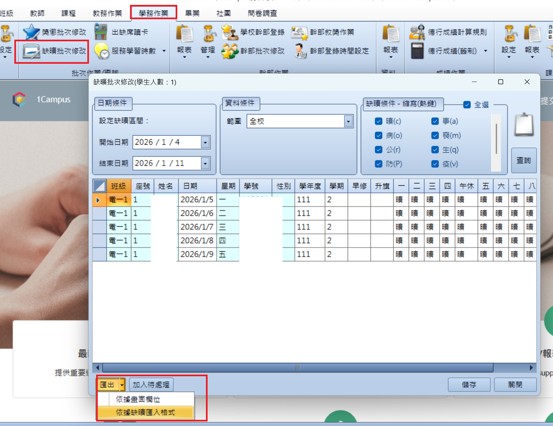
Task: Click 座號 column header
Action: 142,186
